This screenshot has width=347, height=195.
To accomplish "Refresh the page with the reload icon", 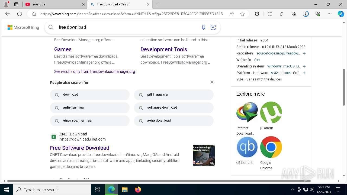I will click(20, 14).
